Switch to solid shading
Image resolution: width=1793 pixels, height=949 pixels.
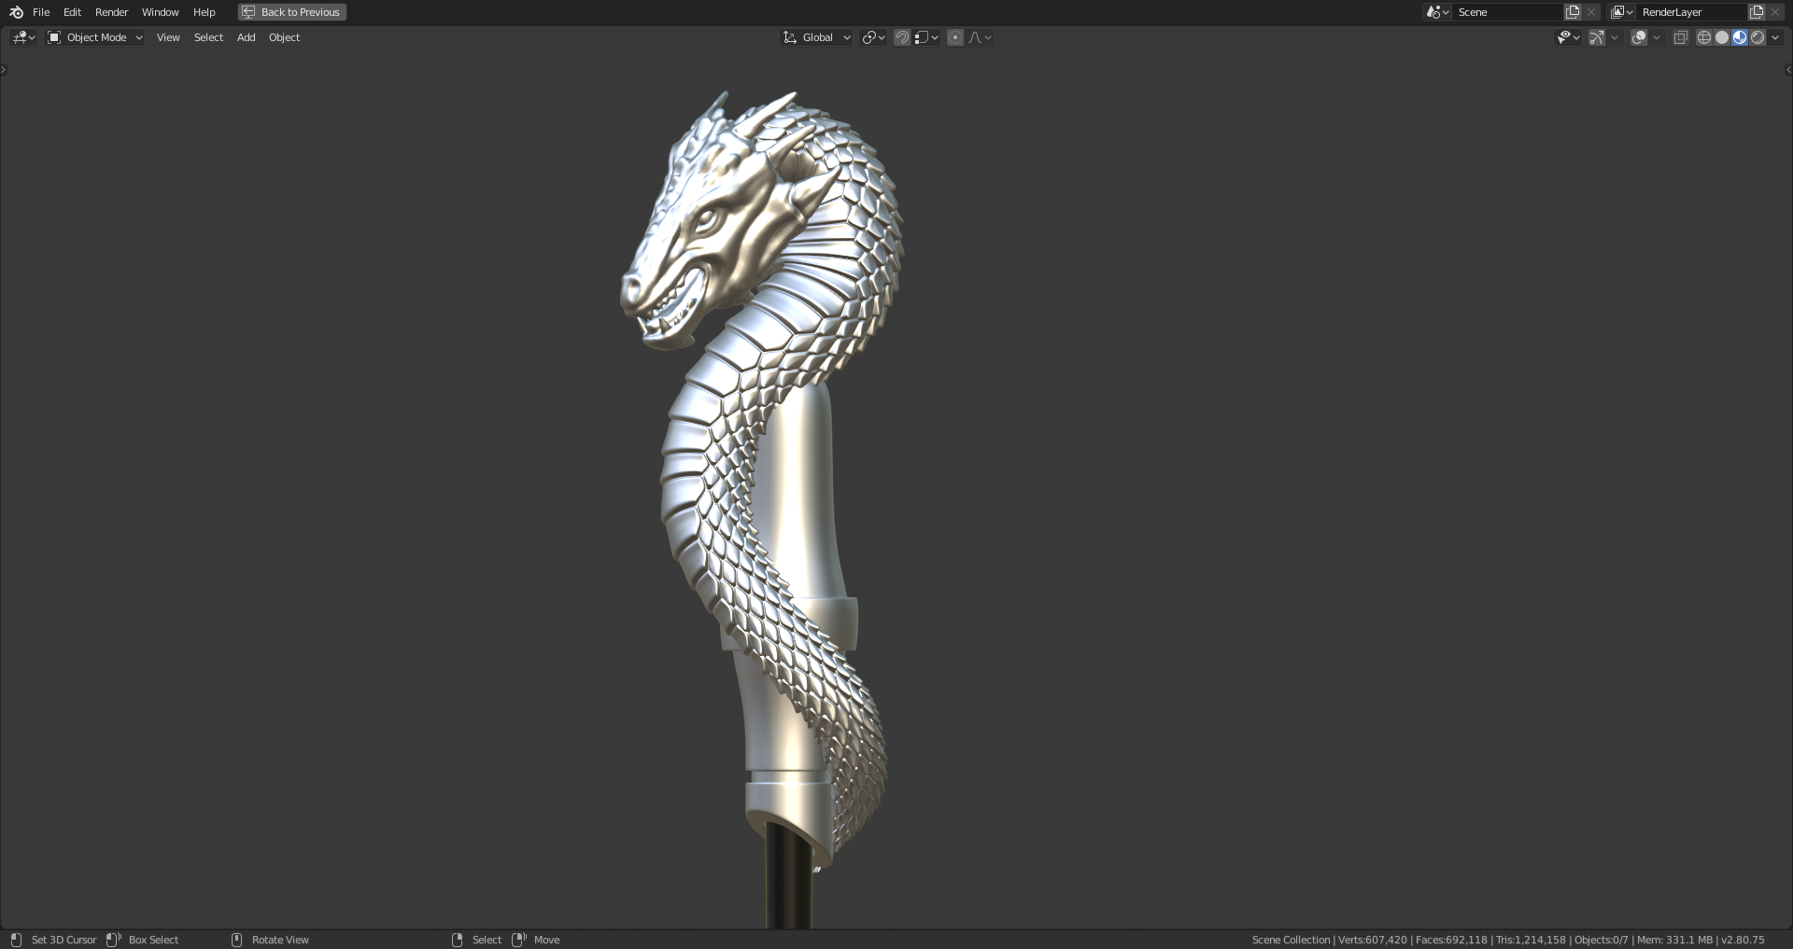(x=1722, y=37)
